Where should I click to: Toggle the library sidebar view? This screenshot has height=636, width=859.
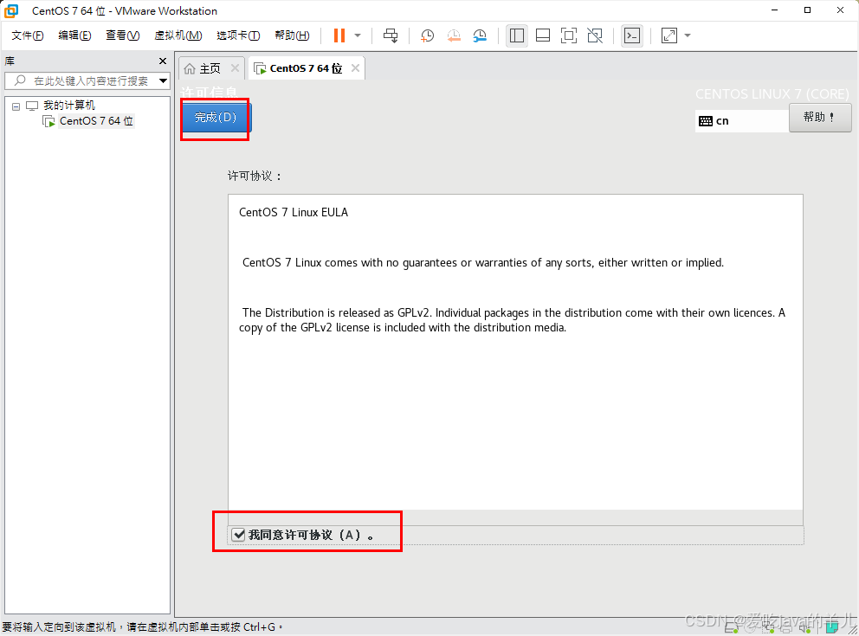click(x=517, y=35)
